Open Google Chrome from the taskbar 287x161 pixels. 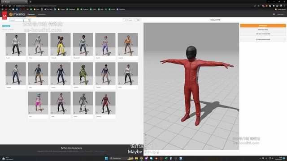click(x=141, y=158)
